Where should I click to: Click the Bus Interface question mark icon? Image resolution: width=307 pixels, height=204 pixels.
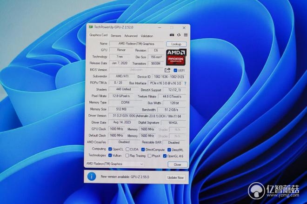click(x=185, y=83)
